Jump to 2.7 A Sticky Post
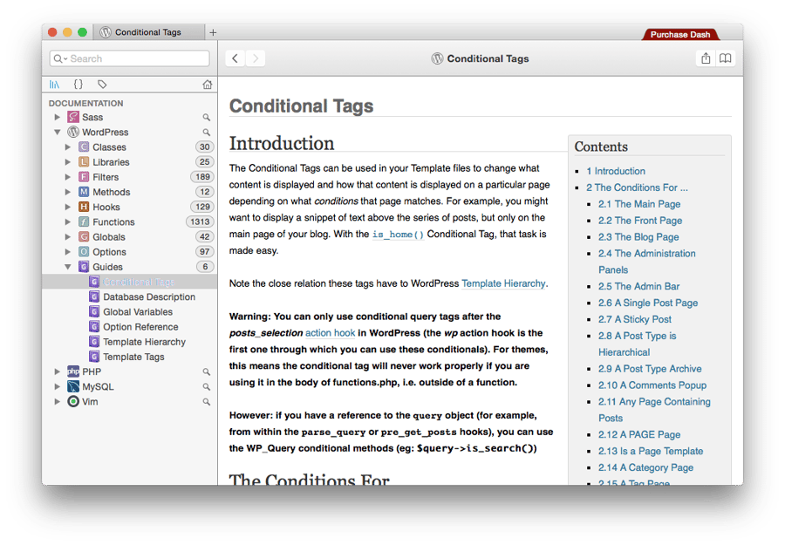The image size is (785, 545). click(635, 319)
